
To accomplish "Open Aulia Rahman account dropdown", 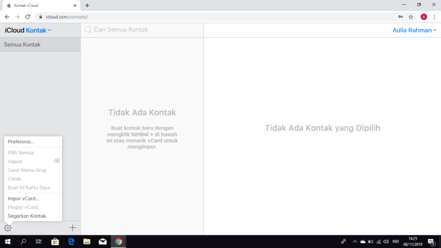I will pos(414,30).
